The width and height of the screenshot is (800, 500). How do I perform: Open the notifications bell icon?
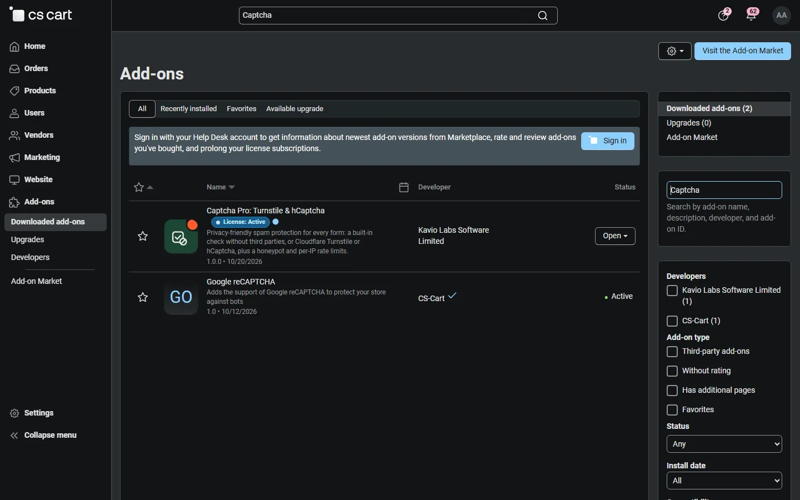click(x=752, y=15)
